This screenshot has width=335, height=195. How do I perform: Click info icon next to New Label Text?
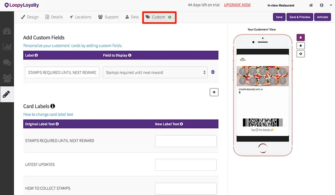pyautogui.click(x=181, y=124)
